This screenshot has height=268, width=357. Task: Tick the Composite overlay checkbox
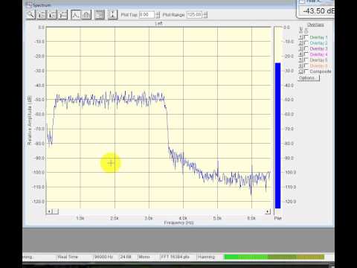[306, 71]
